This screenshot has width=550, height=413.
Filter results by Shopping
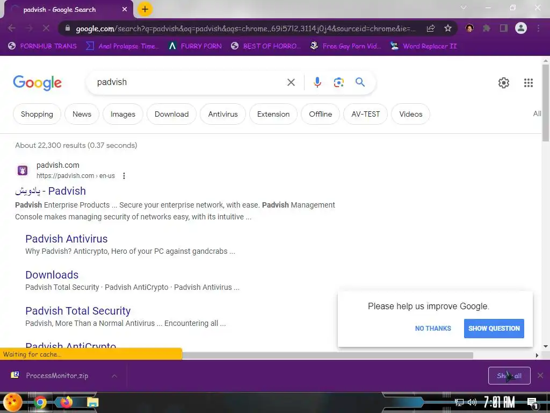pyautogui.click(x=37, y=114)
